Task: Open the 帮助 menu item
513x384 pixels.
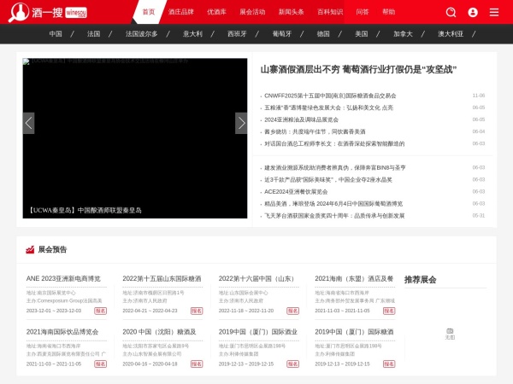Action: (x=389, y=12)
